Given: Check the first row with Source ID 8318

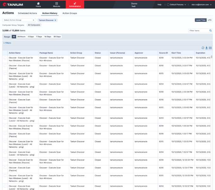Looking at the screenshot, I should [5, 58].
